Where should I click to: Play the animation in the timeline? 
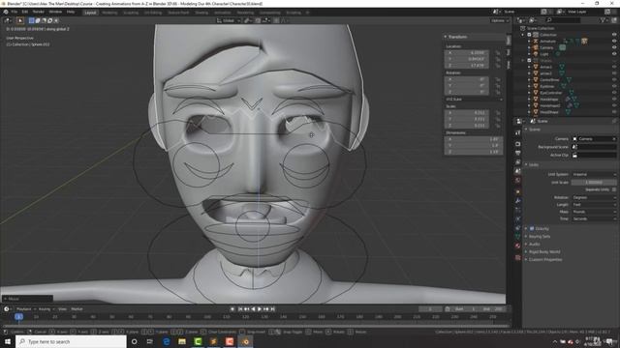[x=260, y=309]
